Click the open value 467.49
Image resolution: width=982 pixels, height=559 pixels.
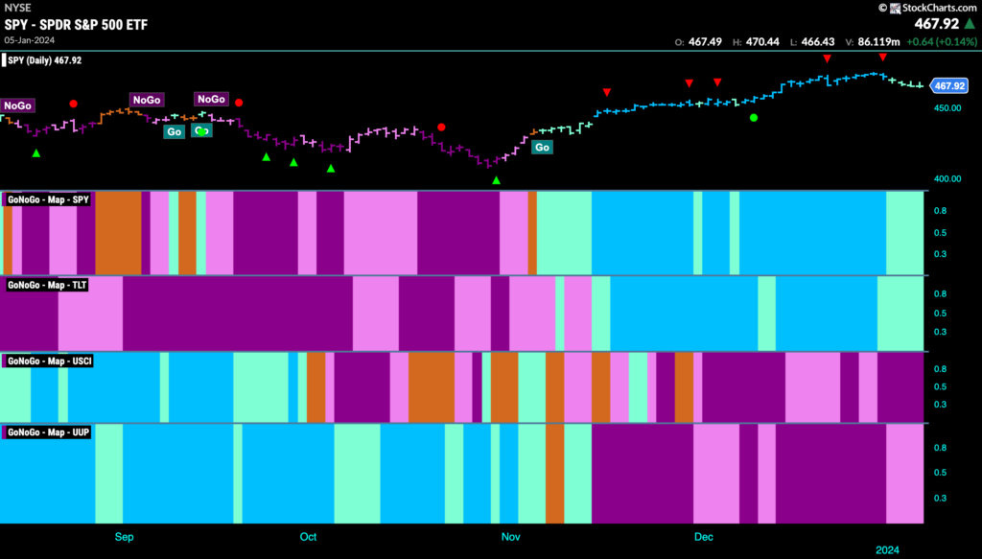(x=705, y=42)
